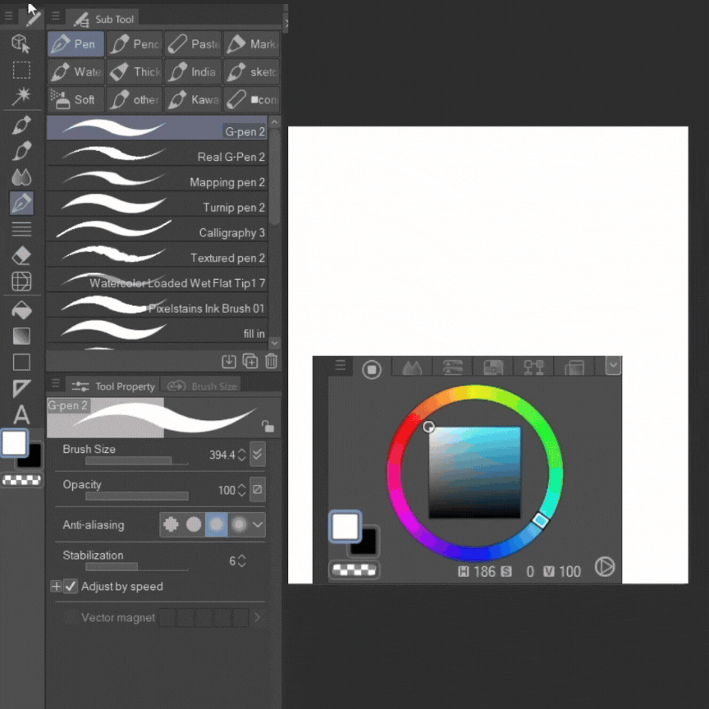
Task: Select the Textured pen 2 brush
Action: pos(158,255)
